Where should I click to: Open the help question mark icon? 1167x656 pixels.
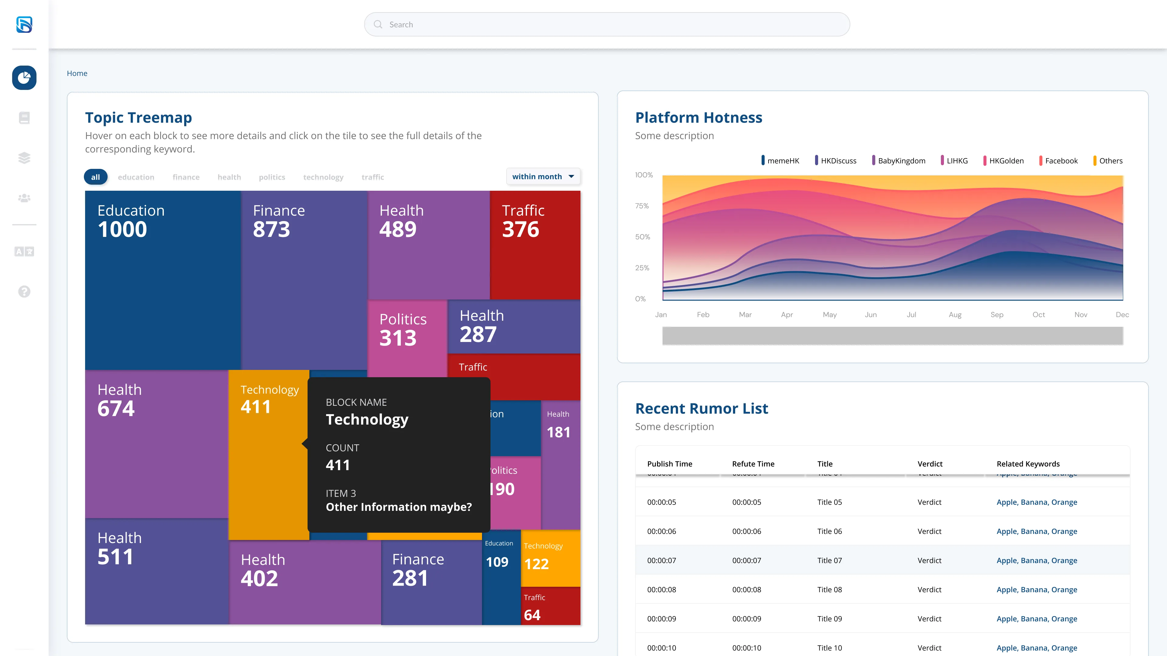[24, 292]
